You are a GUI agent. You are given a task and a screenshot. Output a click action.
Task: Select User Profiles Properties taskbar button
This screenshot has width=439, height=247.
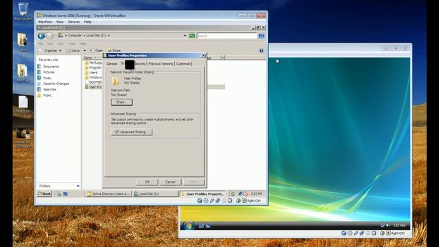click(203, 193)
